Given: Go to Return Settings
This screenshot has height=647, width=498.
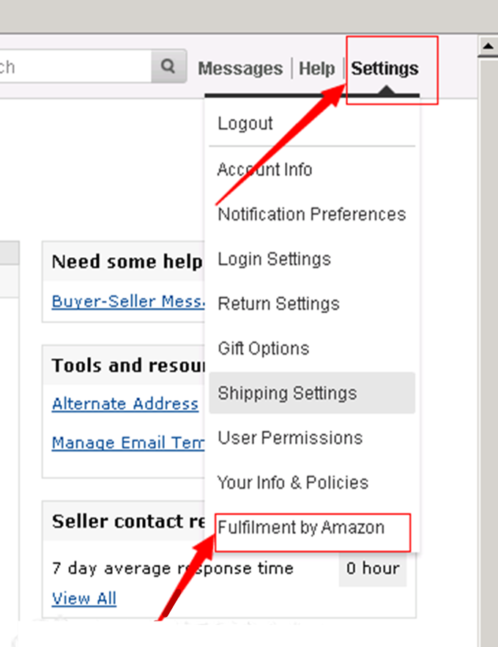Looking at the screenshot, I should (278, 303).
